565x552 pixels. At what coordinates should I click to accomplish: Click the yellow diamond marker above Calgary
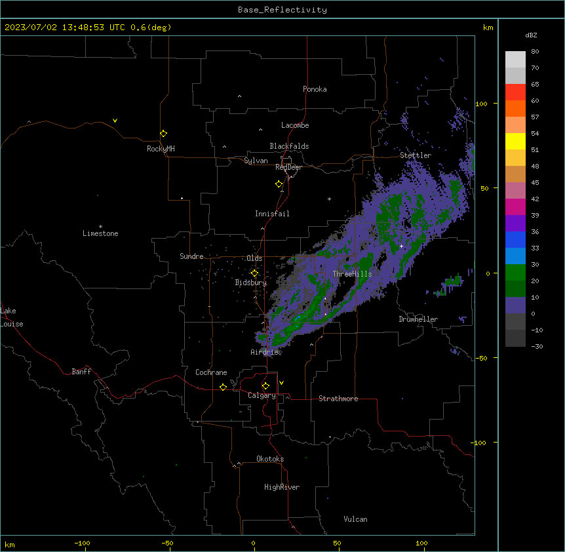pos(265,386)
